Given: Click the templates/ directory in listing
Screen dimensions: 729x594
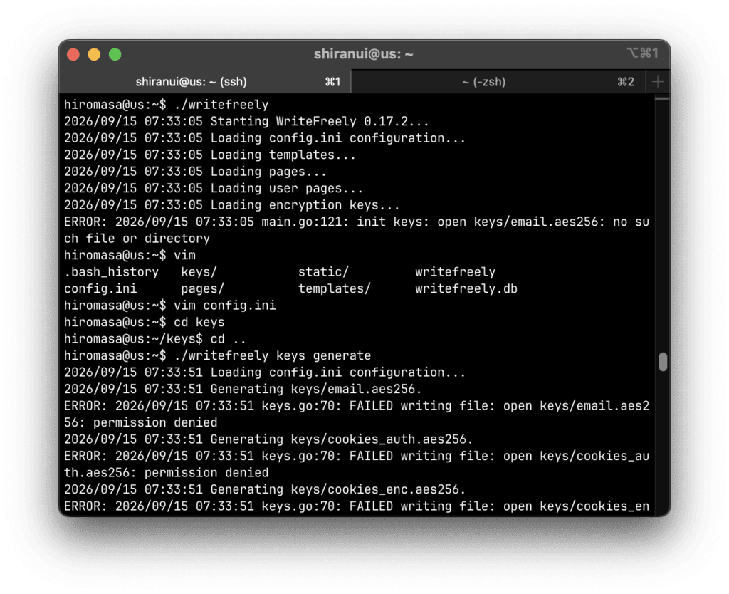Looking at the screenshot, I should pyautogui.click(x=335, y=288).
